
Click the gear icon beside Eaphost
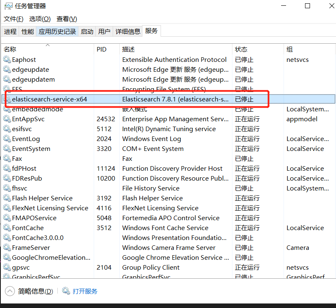pos(7,59)
